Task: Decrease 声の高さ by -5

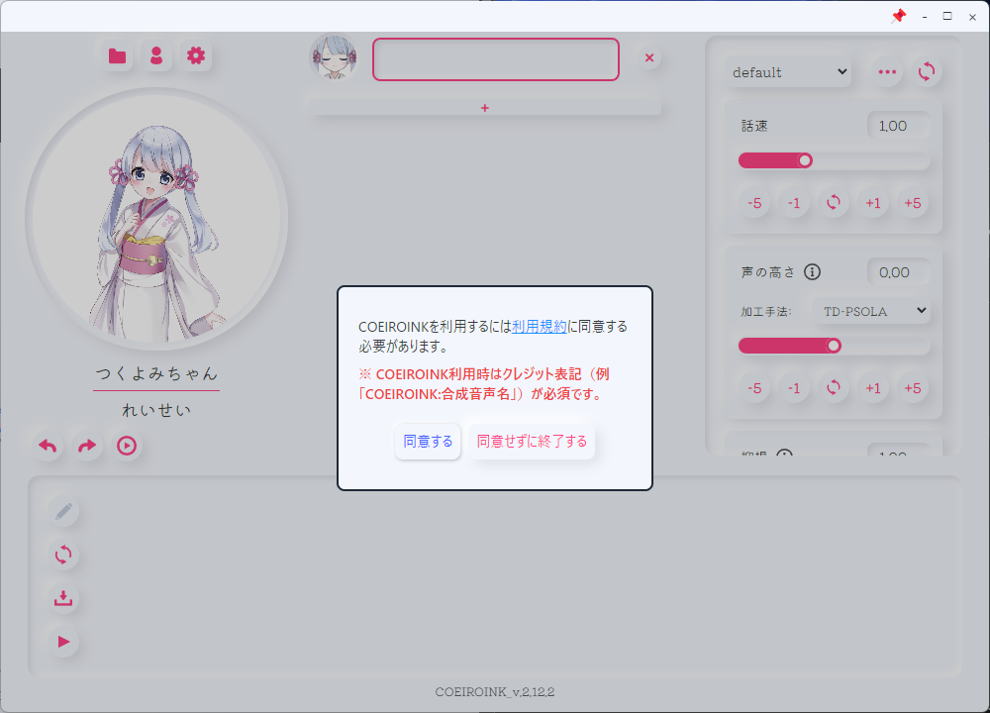Action: [754, 388]
